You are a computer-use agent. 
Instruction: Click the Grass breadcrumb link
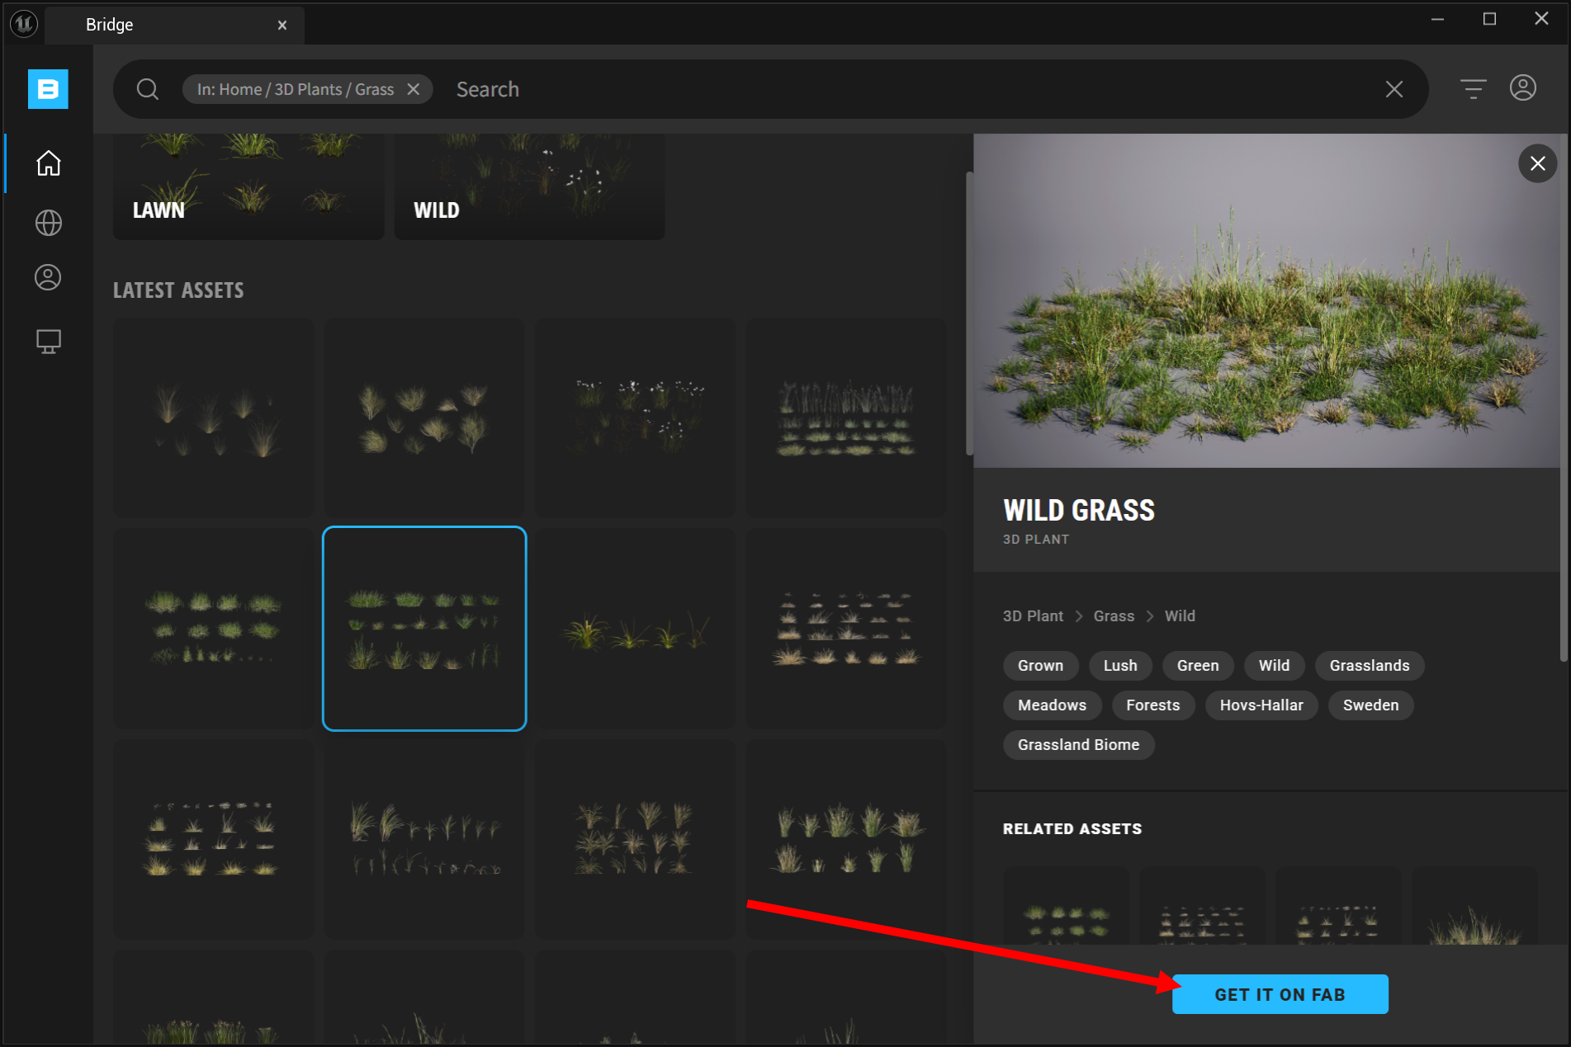[1114, 616]
